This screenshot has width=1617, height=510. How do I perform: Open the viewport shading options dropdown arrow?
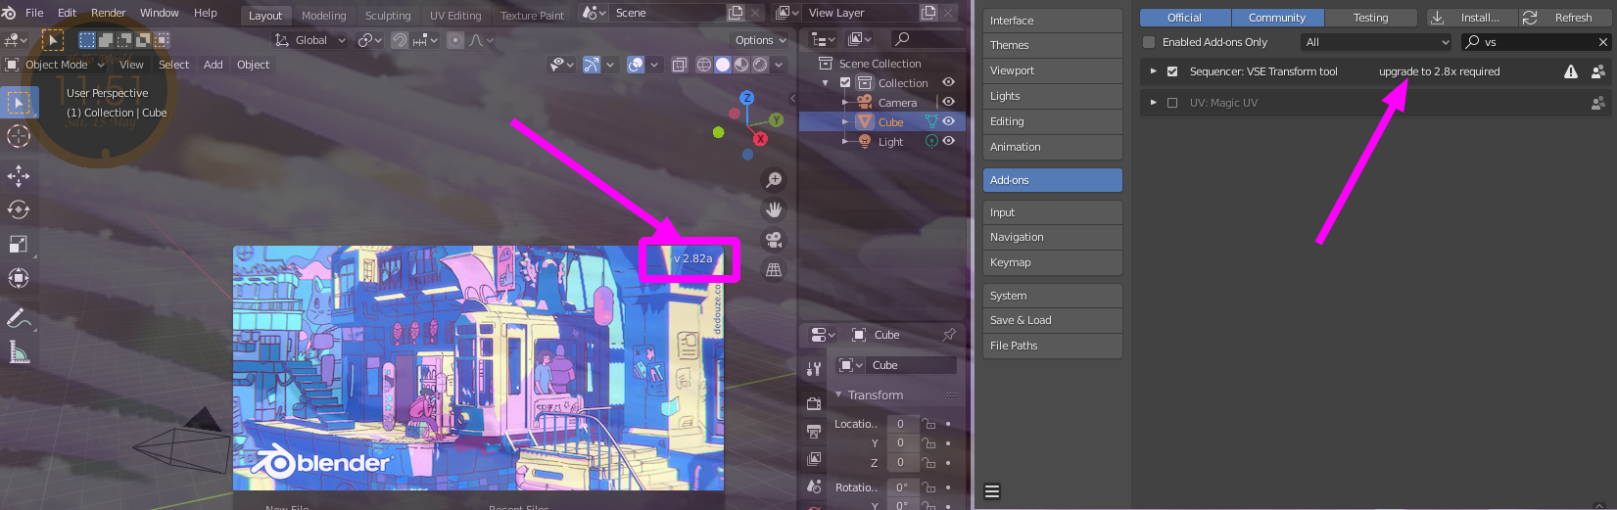[780, 65]
